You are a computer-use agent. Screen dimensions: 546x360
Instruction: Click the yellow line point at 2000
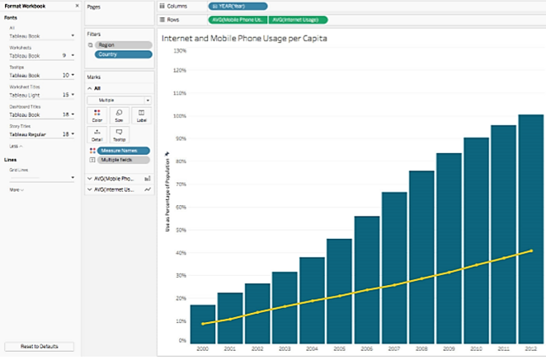[203, 324]
